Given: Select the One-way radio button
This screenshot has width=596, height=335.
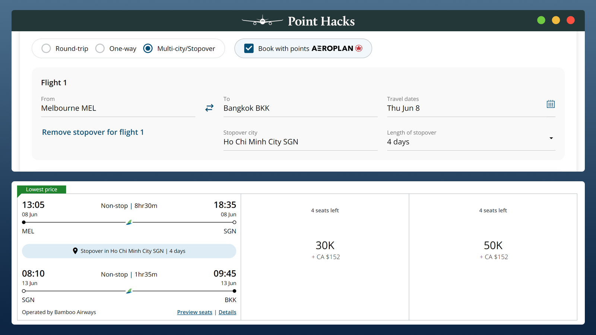Looking at the screenshot, I should [x=100, y=48].
